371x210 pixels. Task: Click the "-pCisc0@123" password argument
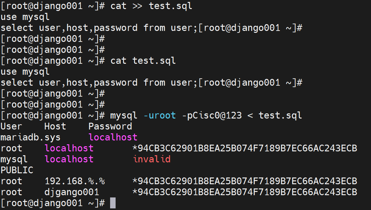[212, 115]
